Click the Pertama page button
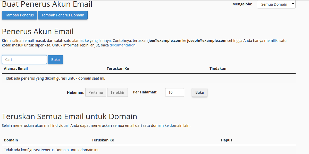 pos(96,92)
